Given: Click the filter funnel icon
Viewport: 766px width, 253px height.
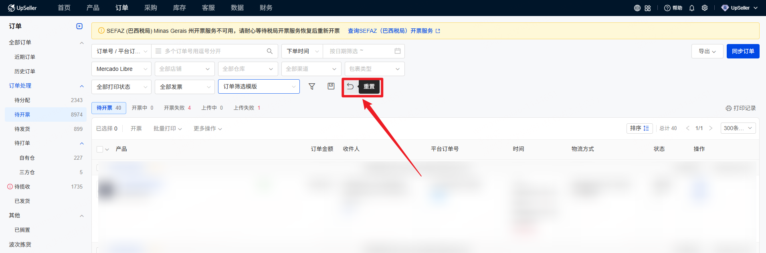Looking at the screenshot, I should tap(312, 86).
